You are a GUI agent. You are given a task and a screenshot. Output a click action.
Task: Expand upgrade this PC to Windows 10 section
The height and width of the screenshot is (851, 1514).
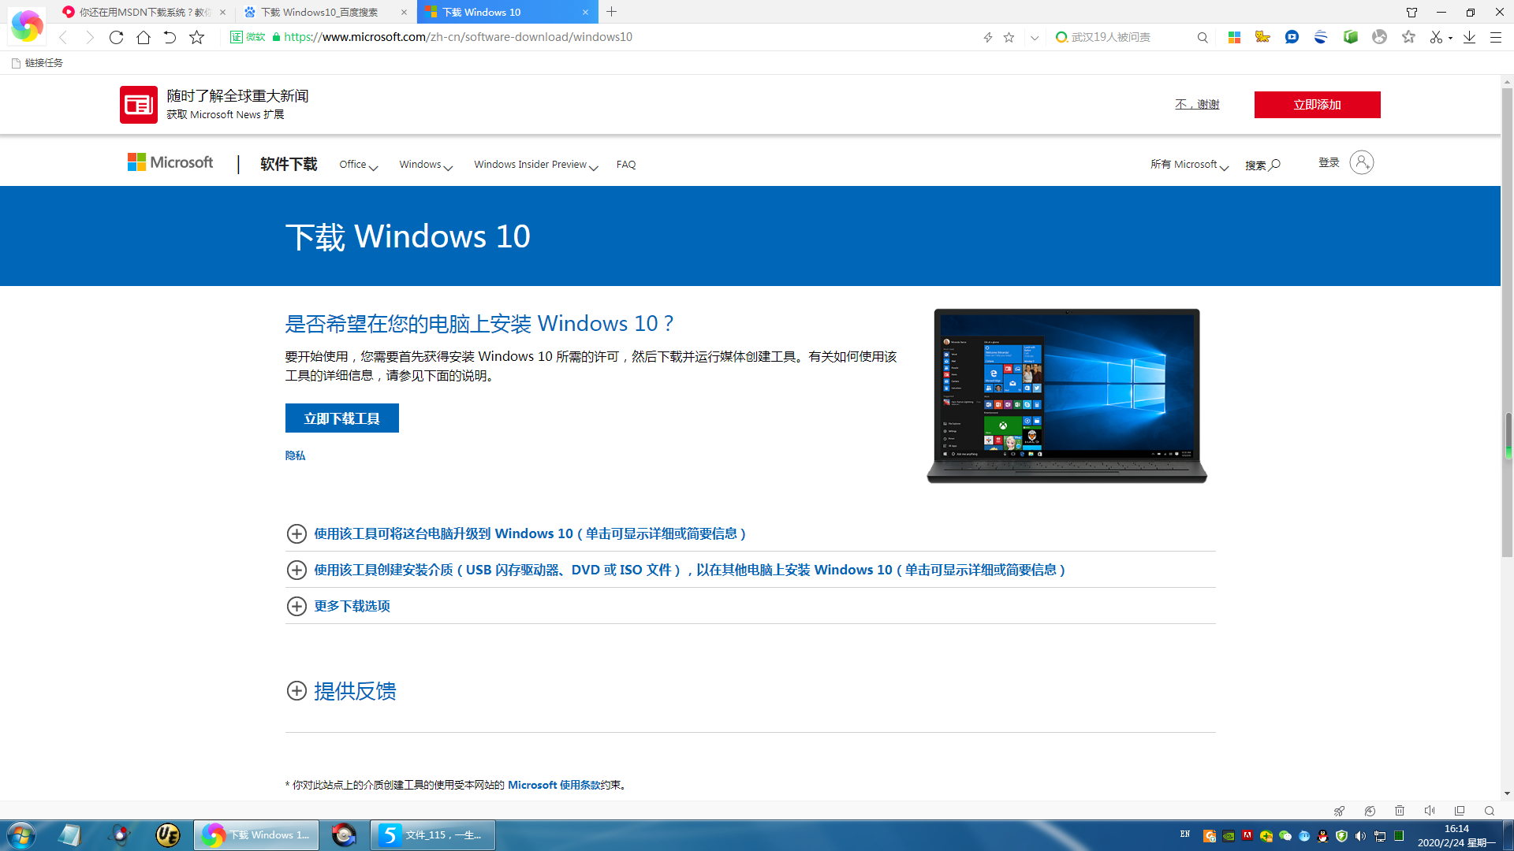coord(516,533)
